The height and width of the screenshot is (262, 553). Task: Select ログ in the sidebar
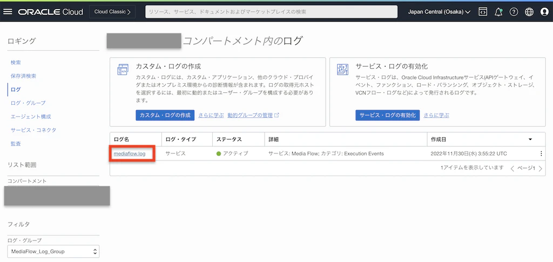16,90
